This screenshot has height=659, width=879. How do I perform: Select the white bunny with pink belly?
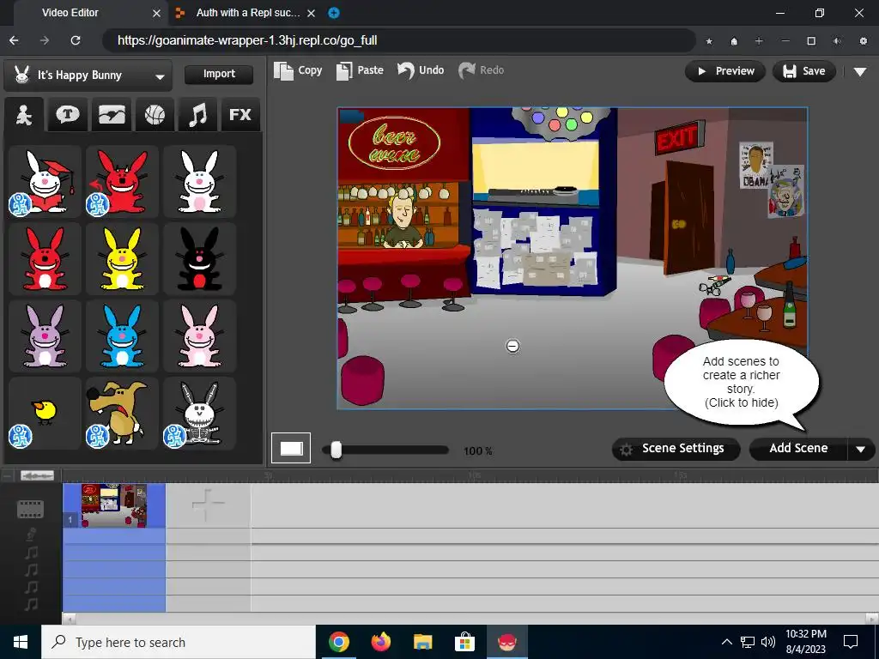[x=199, y=182]
